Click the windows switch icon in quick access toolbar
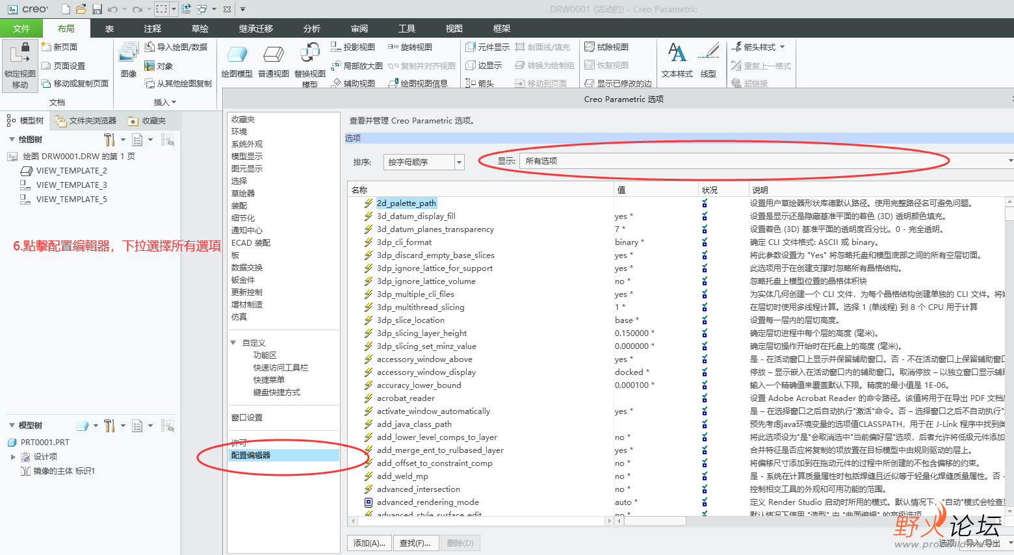Image resolution: width=1014 pixels, height=555 pixels. [x=201, y=9]
